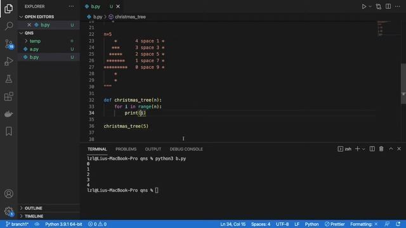Switch to the OUTPUT tab

[x=153, y=149]
